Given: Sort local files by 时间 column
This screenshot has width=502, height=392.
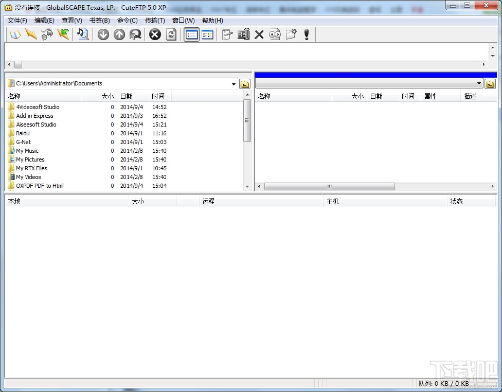Looking at the screenshot, I should point(160,96).
